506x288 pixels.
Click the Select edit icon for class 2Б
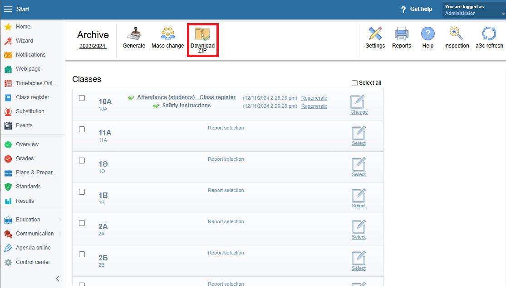coord(359,258)
